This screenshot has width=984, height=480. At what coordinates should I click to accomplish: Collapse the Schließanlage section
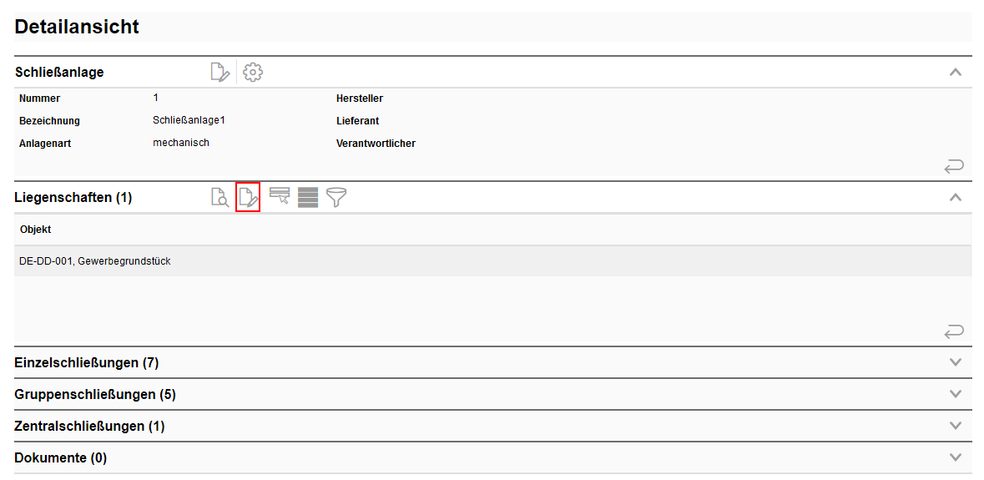956,73
